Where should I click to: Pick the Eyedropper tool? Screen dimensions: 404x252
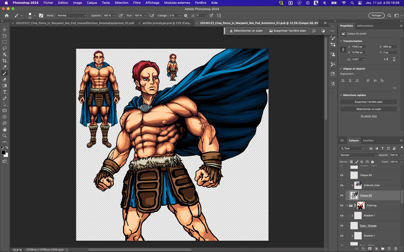pyautogui.click(x=5, y=67)
